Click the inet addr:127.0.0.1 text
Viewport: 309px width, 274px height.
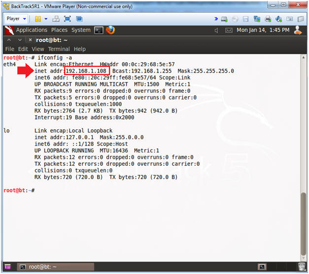point(64,137)
